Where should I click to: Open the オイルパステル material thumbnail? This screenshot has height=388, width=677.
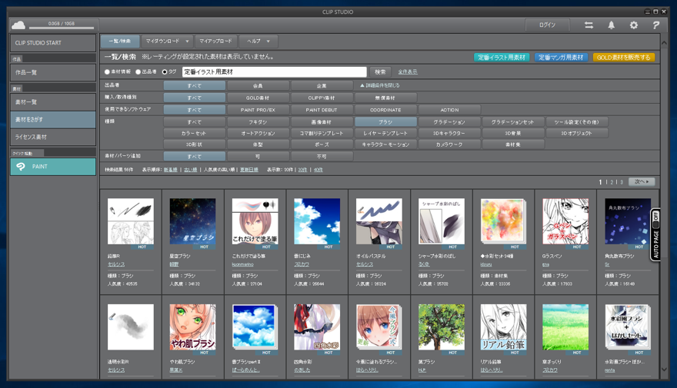[x=379, y=221]
